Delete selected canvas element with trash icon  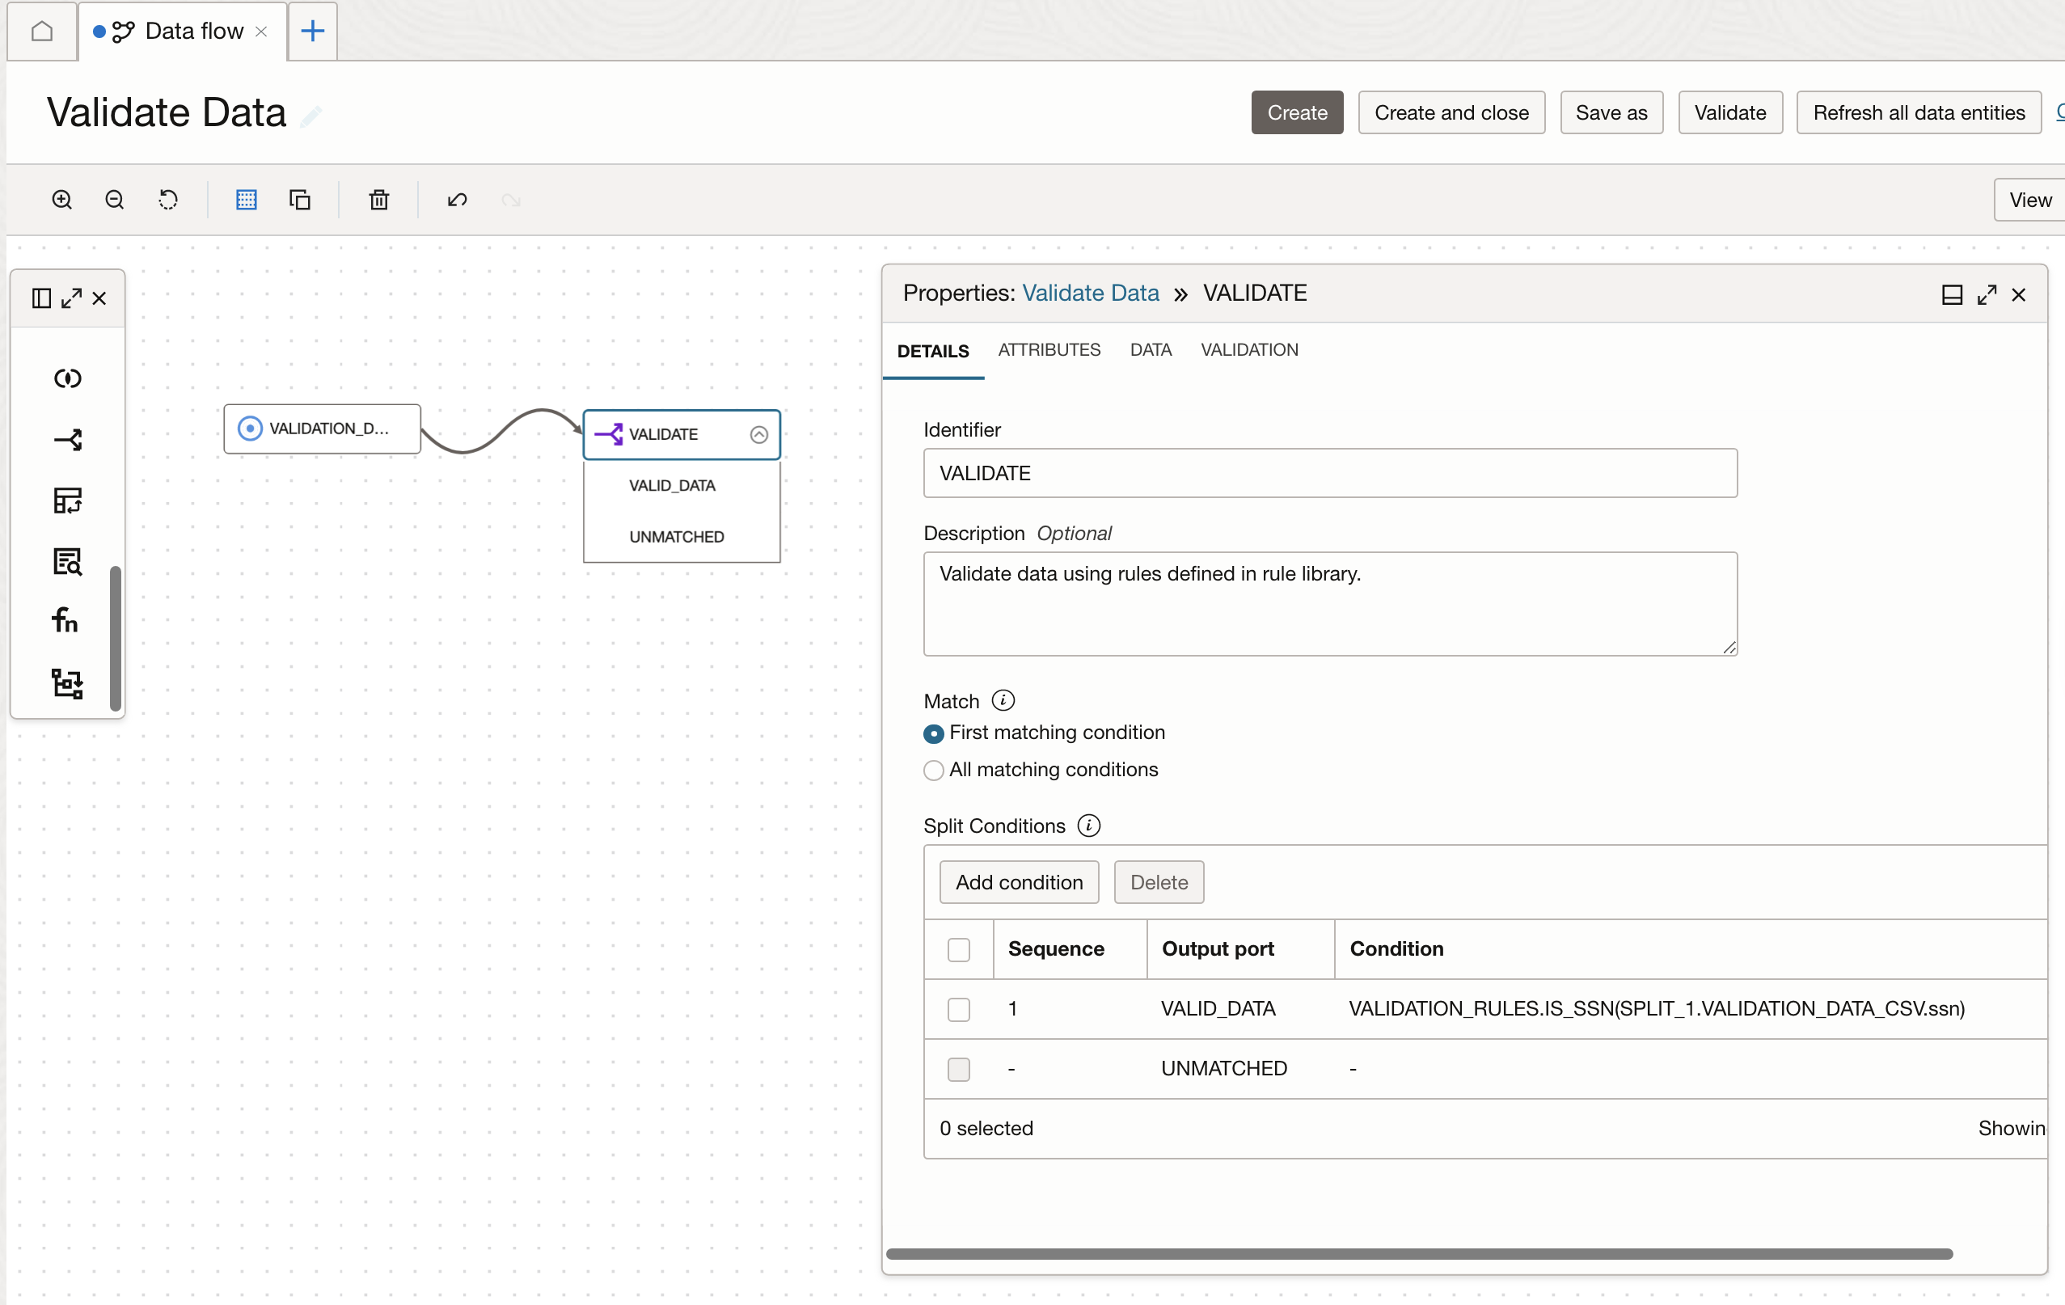pyautogui.click(x=378, y=199)
